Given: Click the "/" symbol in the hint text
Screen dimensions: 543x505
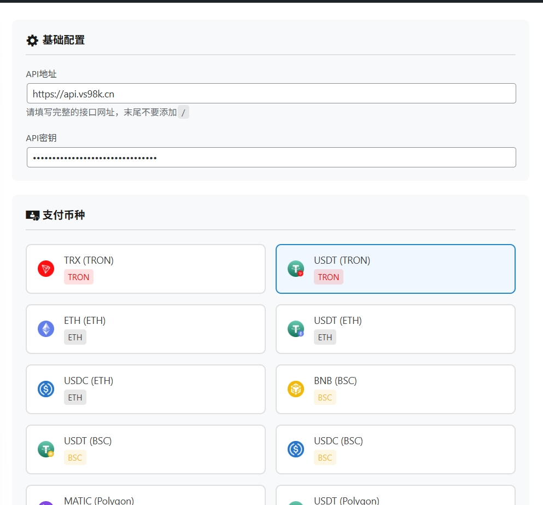Looking at the screenshot, I should coord(184,112).
